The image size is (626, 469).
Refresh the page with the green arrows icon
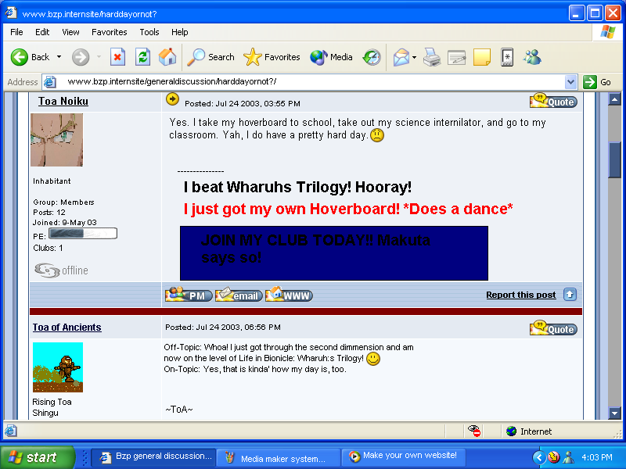[x=142, y=57]
